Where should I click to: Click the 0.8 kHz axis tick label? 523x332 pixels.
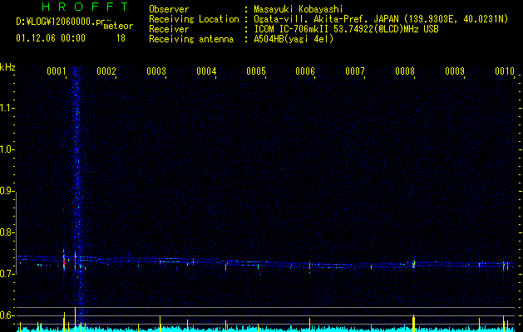point(7,232)
